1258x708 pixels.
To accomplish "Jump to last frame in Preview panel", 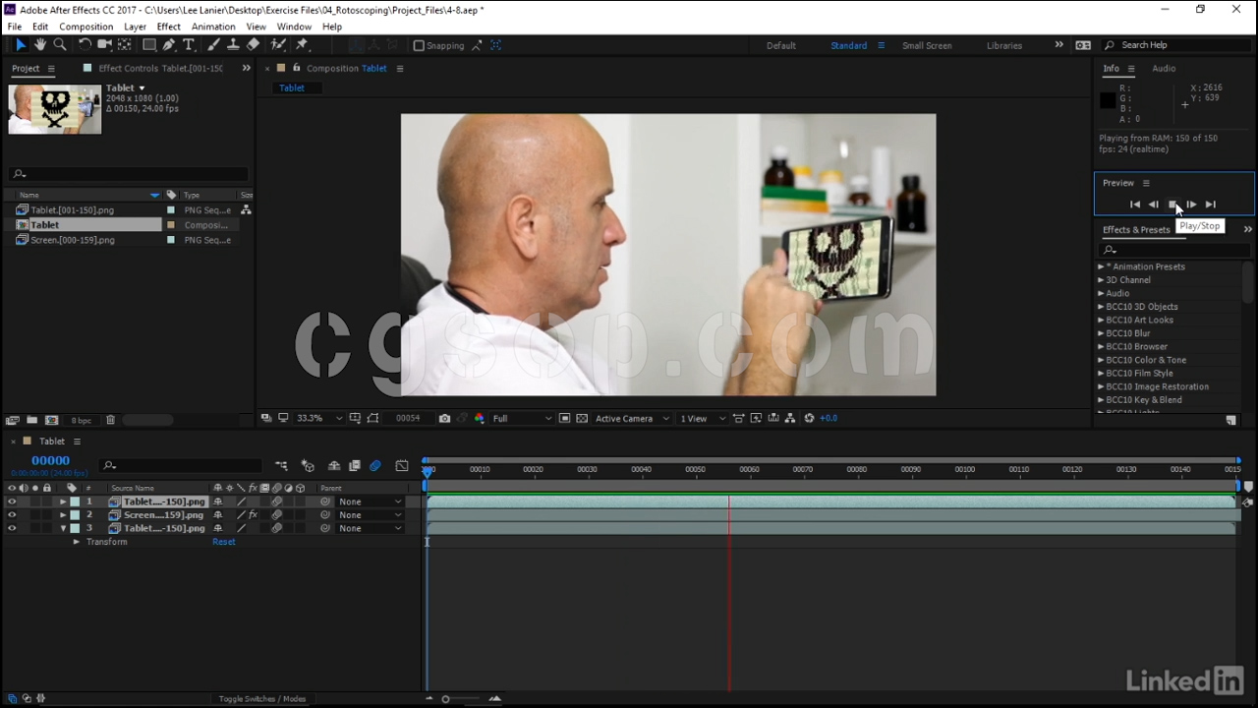I will 1211,205.
